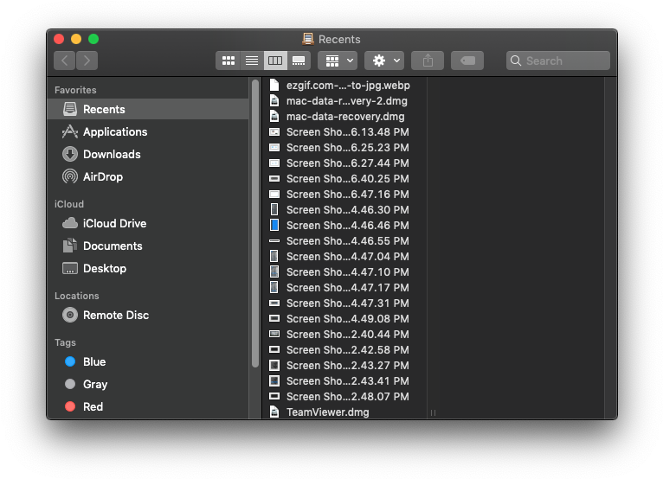
Task: Click the iCloud Drive cloud icon
Action: 70,223
